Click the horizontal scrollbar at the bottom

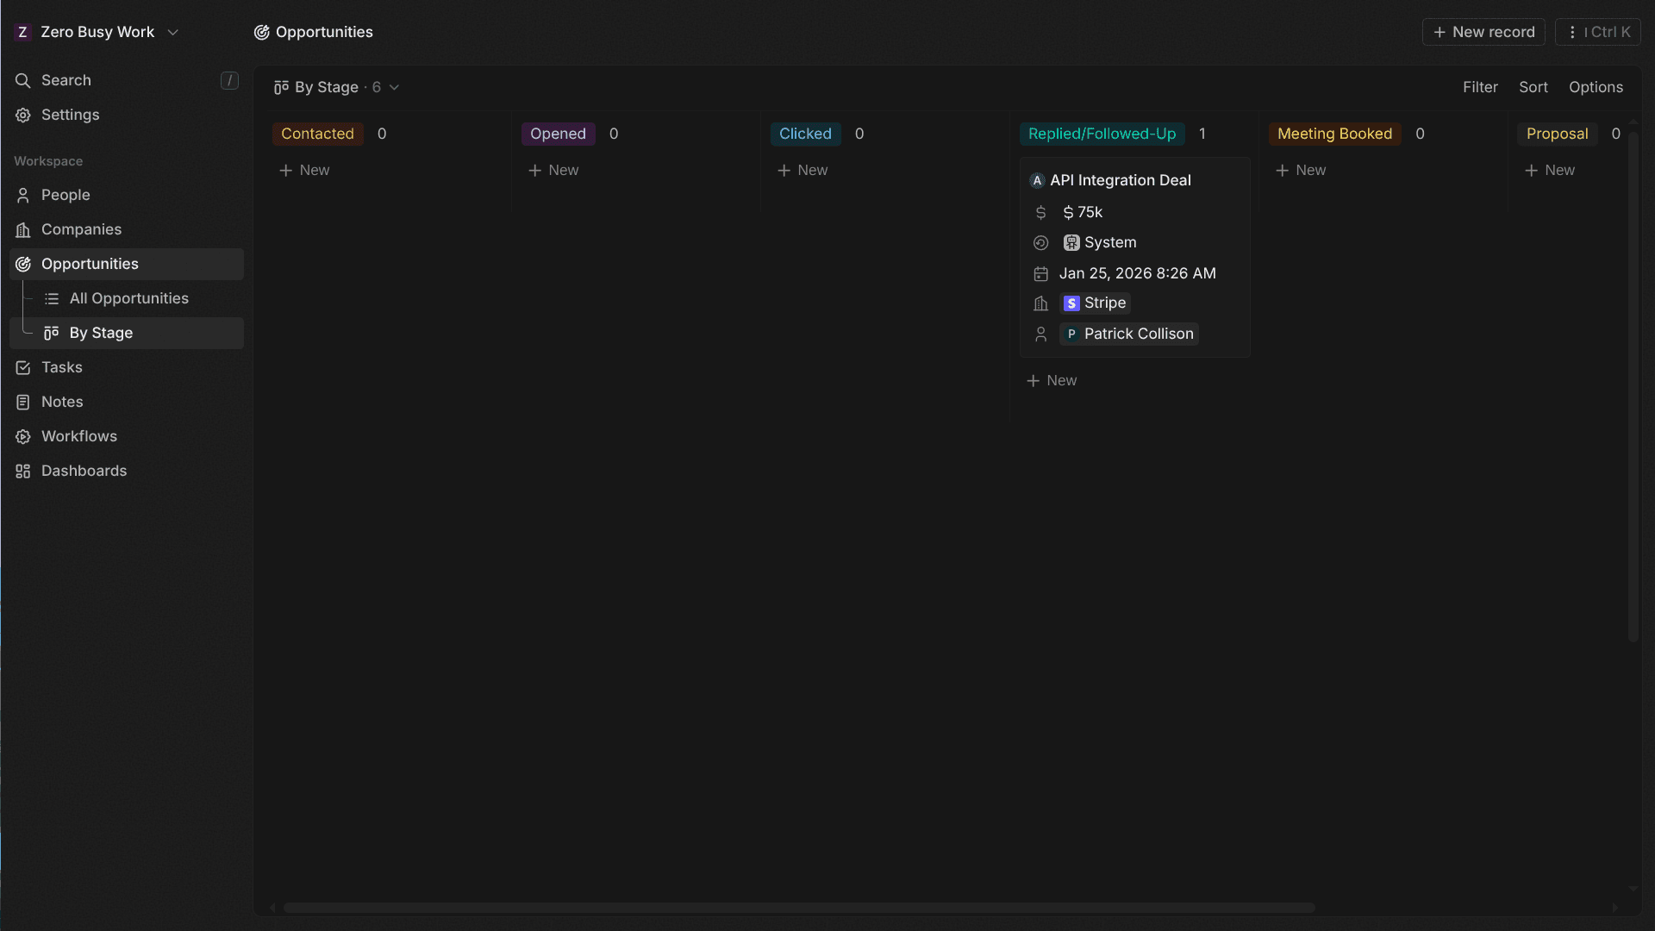[798, 908]
